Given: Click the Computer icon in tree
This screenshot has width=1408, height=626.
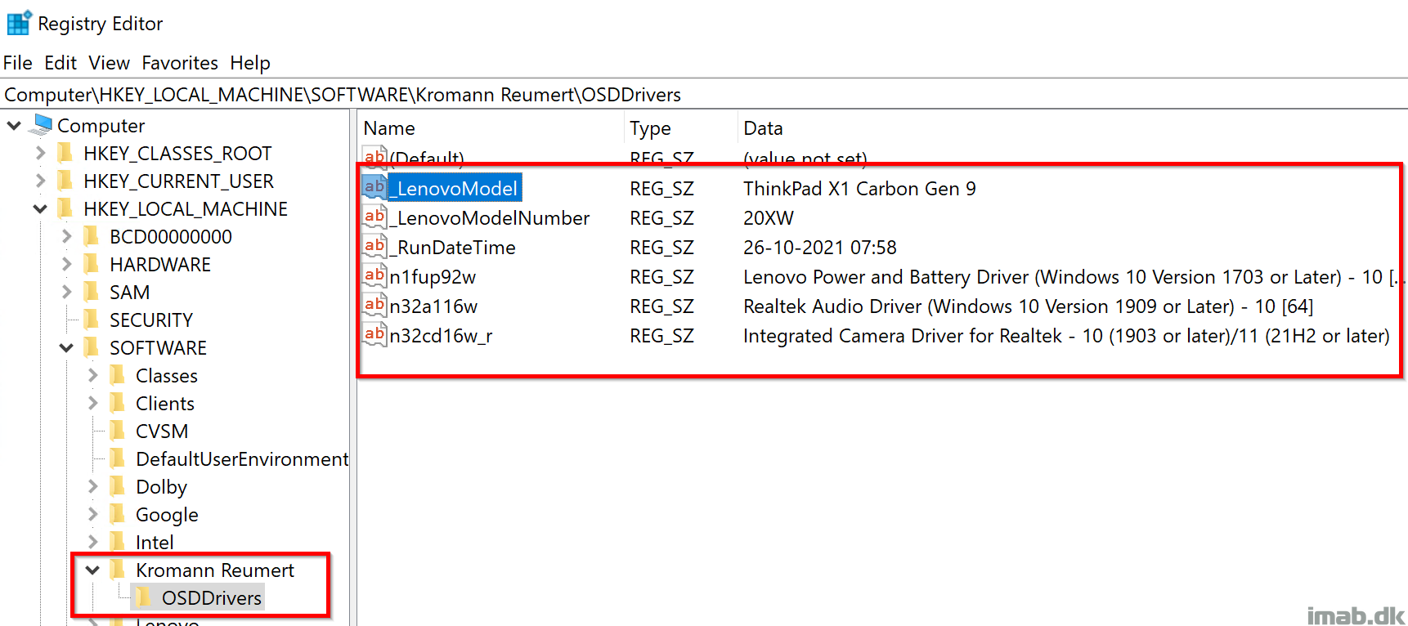Looking at the screenshot, I should click(x=41, y=124).
